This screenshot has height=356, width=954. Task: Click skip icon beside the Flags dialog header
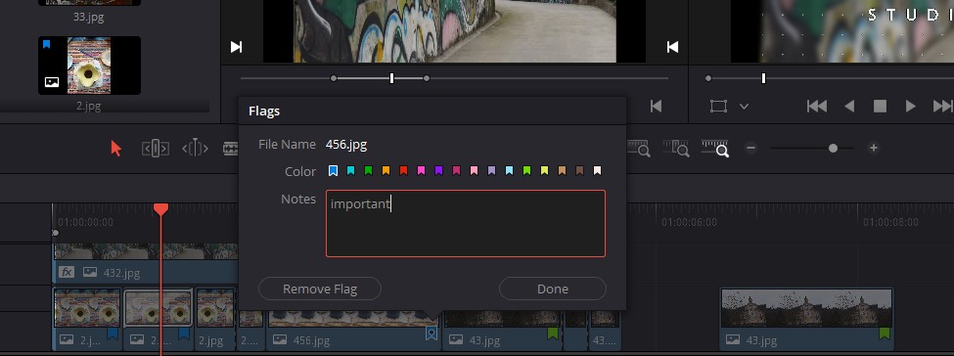[x=656, y=106]
